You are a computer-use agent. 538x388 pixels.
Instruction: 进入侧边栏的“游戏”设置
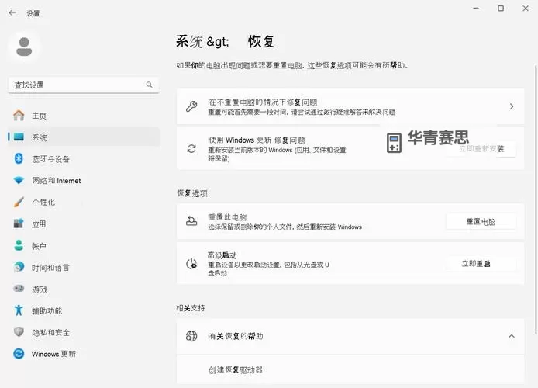point(40,289)
